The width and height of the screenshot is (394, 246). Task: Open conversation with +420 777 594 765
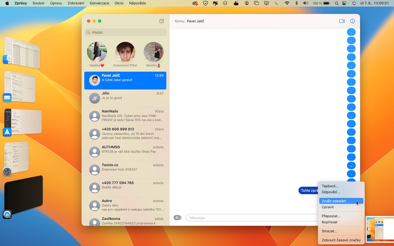pos(125,188)
